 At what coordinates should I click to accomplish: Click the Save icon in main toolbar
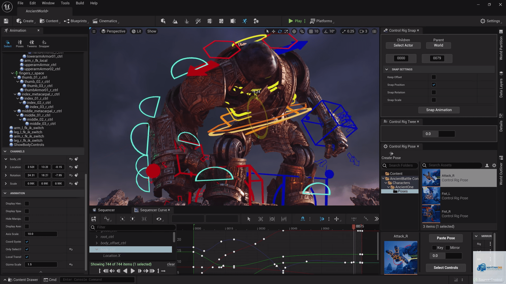(x=6, y=21)
